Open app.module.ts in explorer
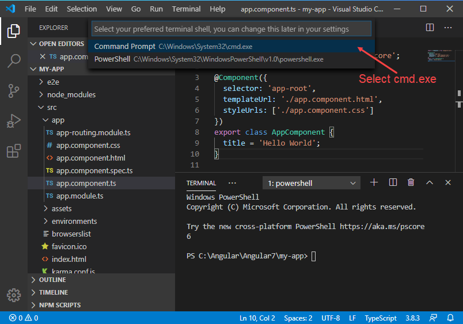The height and width of the screenshot is (324, 463). (x=79, y=196)
